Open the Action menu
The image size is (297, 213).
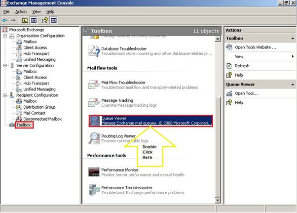pyautogui.click(x=21, y=11)
